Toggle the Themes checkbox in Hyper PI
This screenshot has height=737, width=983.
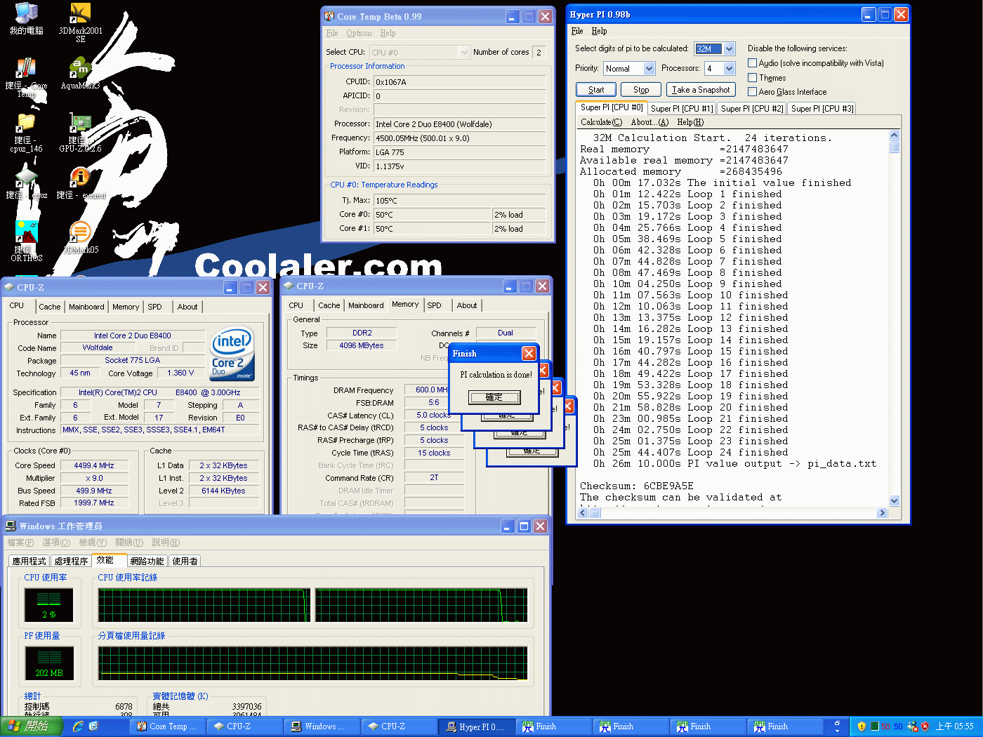[x=752, y=78]
